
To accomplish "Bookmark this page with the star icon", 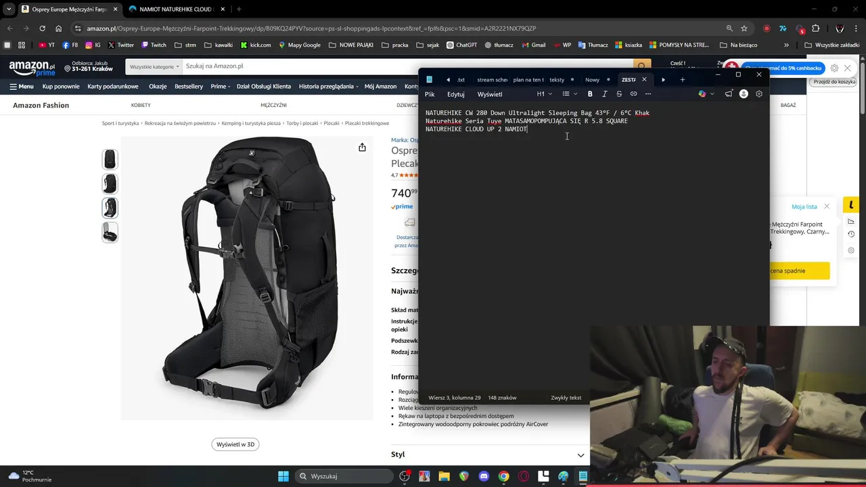I will pyautogui.click(x=744, y=28).
